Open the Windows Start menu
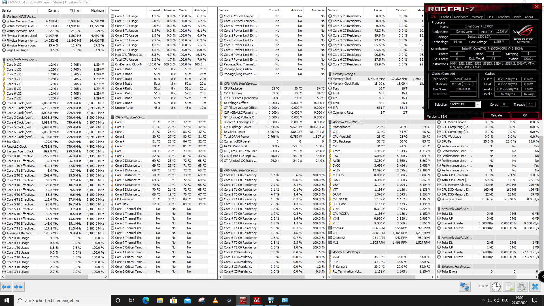Viewport: 544px width, 306px height. 7,300
